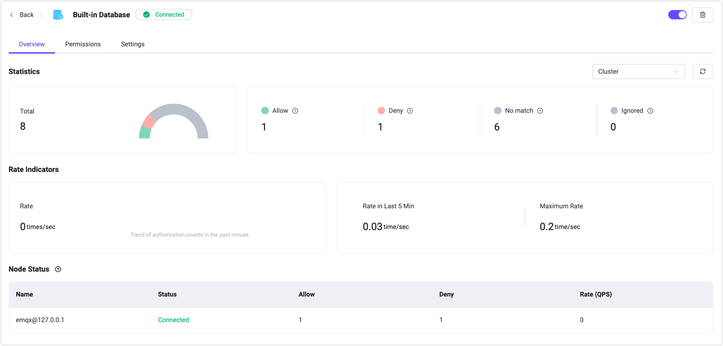
Task: Click the help icon next to Deny
Action: (x=410, y=111)
